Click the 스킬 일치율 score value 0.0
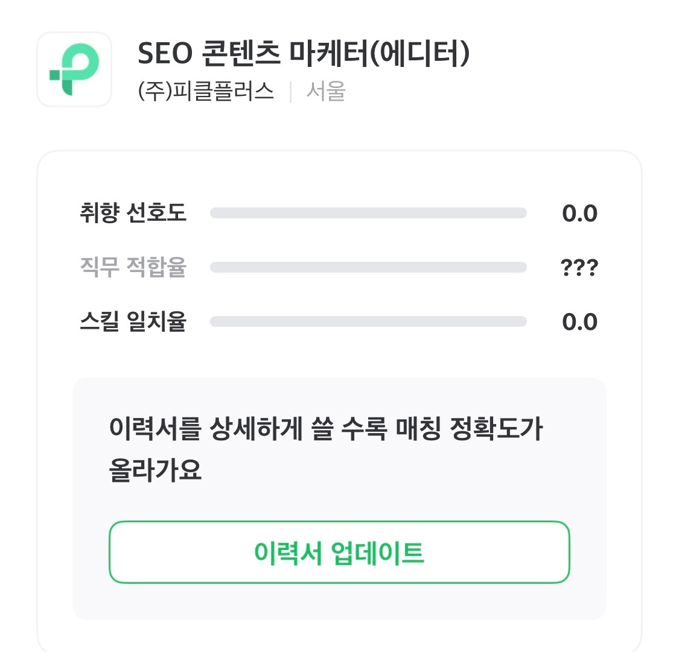This screenshot has width=679, height=652. 579,322
